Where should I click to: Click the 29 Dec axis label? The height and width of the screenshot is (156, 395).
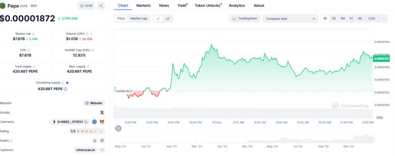click(x=217, y=122)
